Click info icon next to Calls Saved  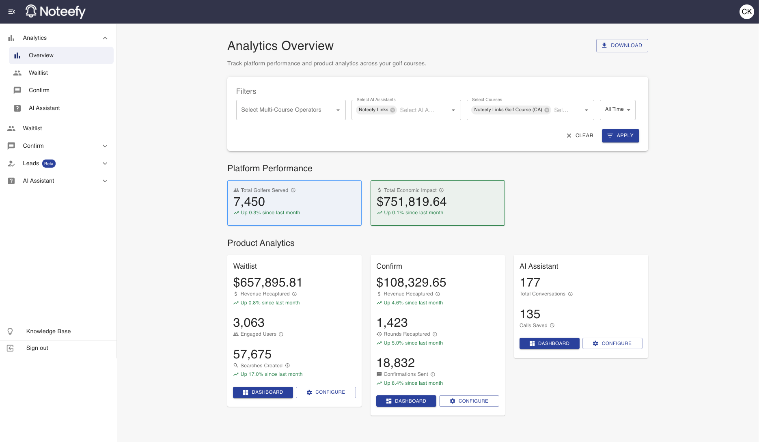[x=552, y=326]
